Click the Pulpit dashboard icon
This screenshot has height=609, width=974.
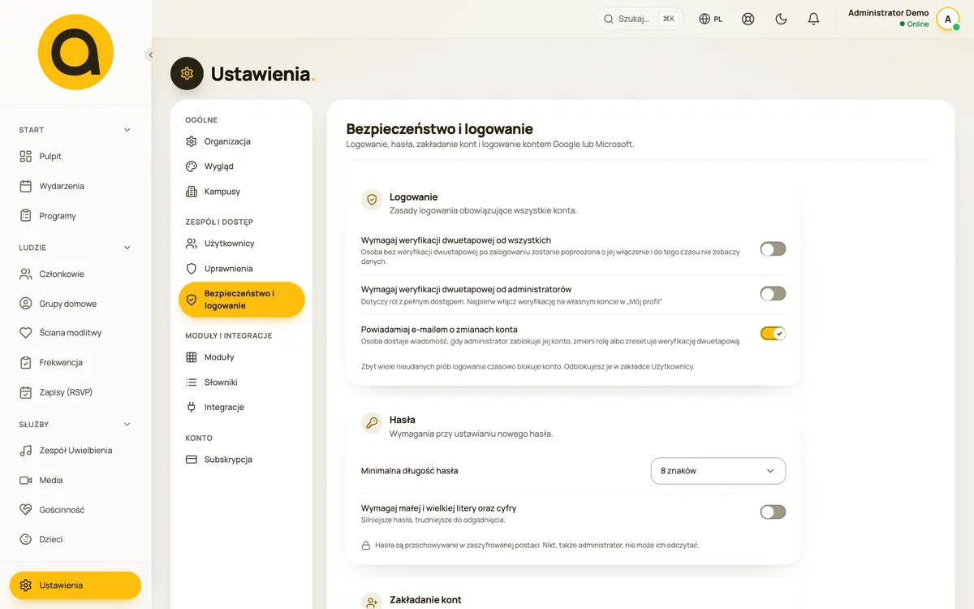26,156
